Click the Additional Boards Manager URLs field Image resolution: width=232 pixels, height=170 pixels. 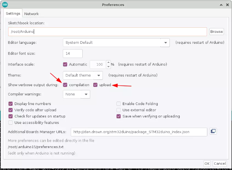tap(139, 132)
